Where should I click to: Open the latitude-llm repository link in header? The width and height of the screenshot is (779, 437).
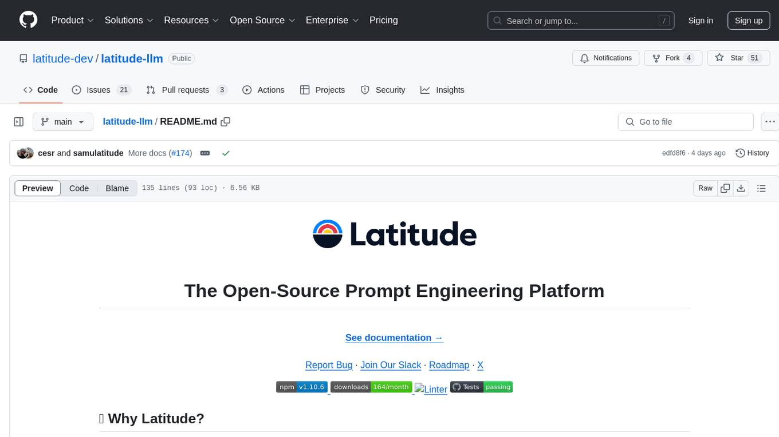pyautogui.click(x=132, y=58)
